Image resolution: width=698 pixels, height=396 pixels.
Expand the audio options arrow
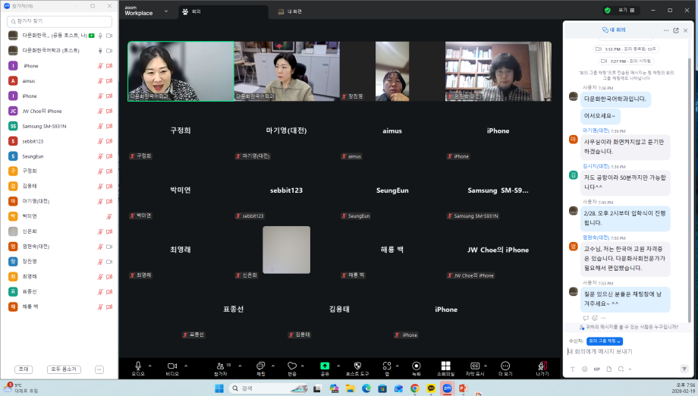[x=149, y=365]
